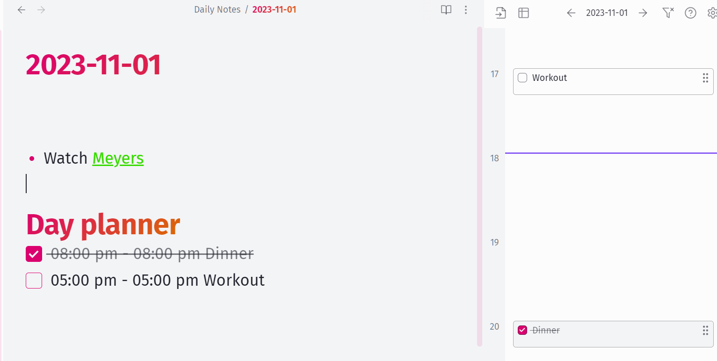
Task: Open the Day Planner help
Action: 690,13
